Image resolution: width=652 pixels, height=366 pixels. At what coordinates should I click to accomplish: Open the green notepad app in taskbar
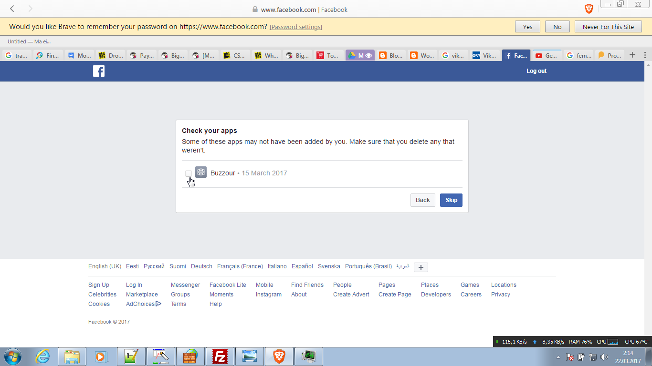pyautogui.click(x=131, y=356)
